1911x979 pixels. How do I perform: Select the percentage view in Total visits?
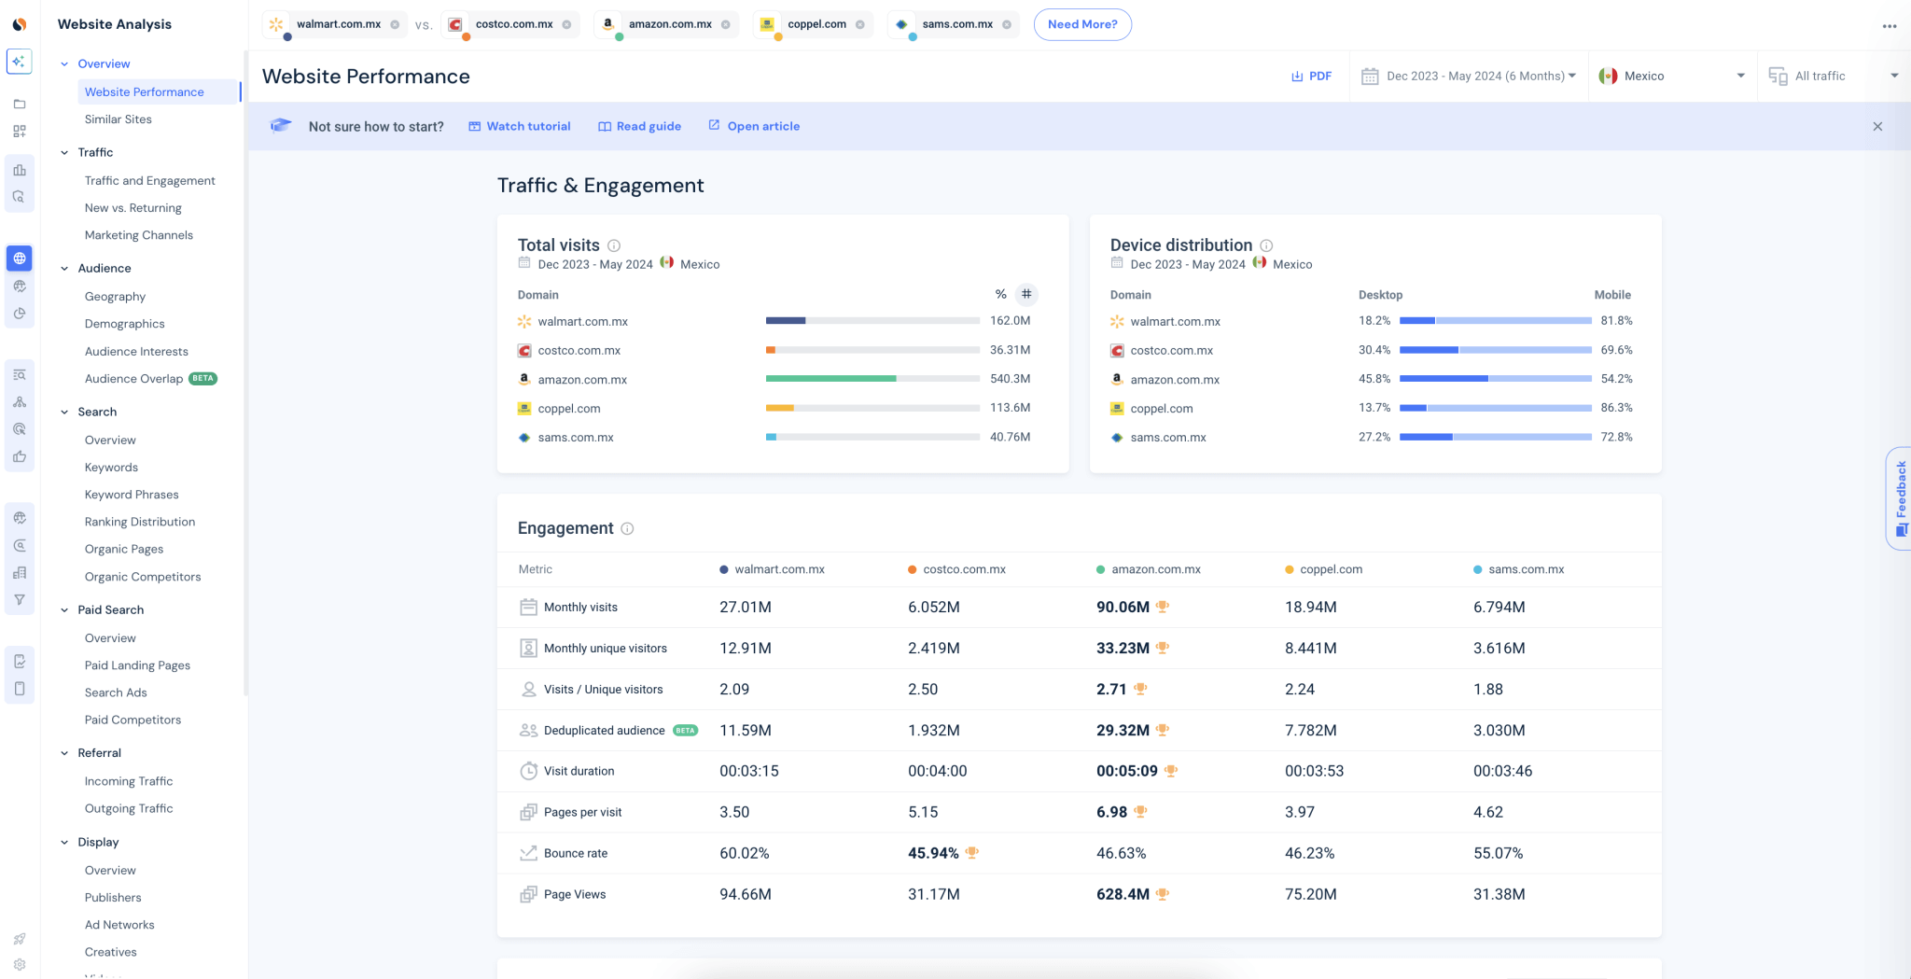tap(1000, 294)
